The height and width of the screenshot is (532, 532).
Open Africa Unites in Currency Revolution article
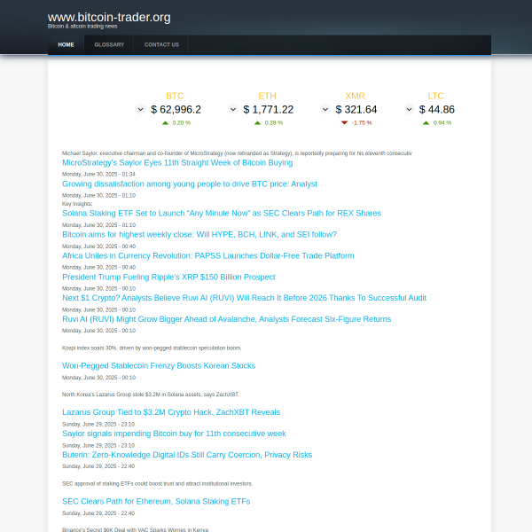tap(208, 256)
